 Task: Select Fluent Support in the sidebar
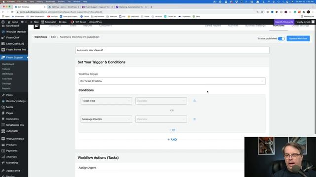14,58
